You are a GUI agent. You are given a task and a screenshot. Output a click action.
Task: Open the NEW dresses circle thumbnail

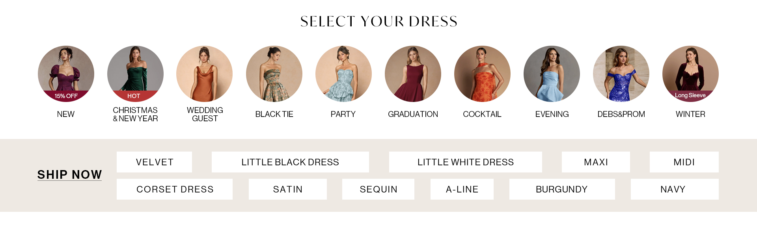click(66, 74)
